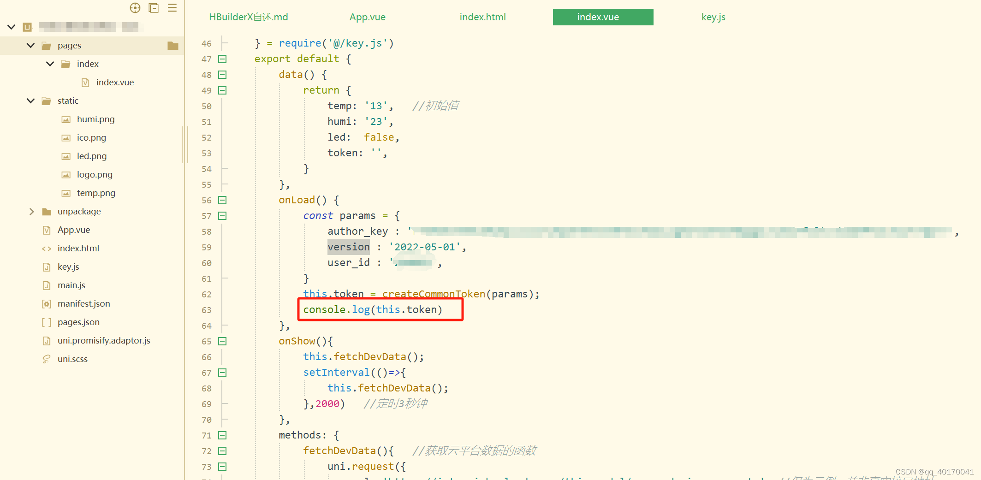
Task: Click the unpackage folder icon
Action: [47, 212]
